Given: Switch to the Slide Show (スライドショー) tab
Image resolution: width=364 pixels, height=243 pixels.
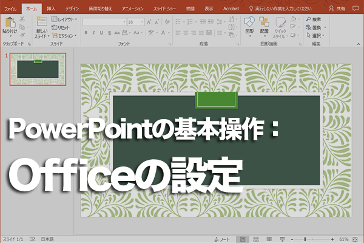Looking at the screenshot, I should pyautogui.click(x=164, y=9).
